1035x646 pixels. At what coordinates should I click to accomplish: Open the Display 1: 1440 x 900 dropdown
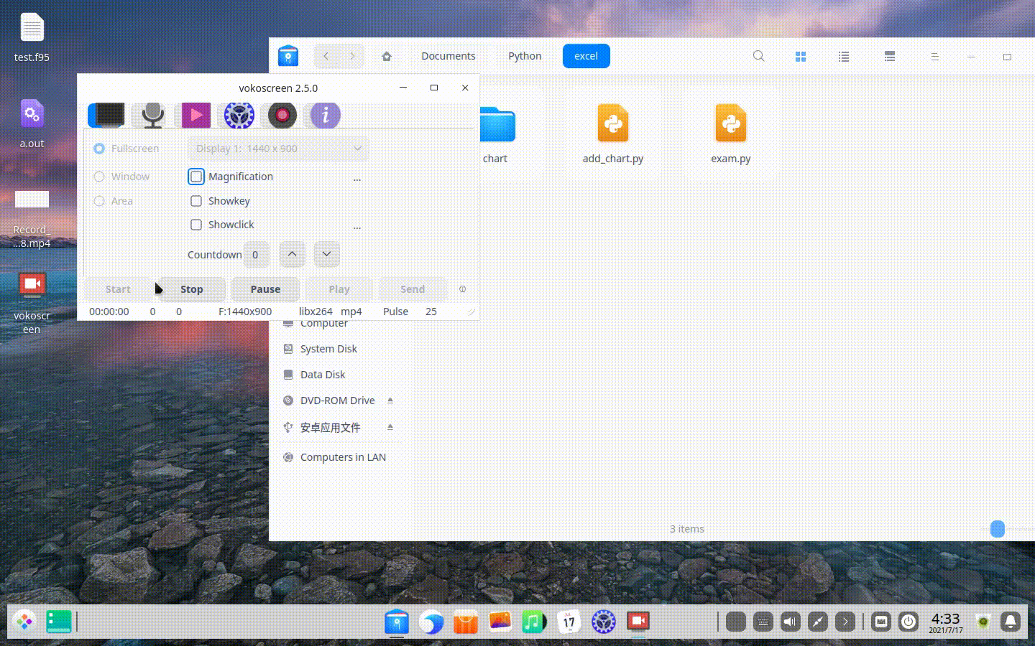278,149
